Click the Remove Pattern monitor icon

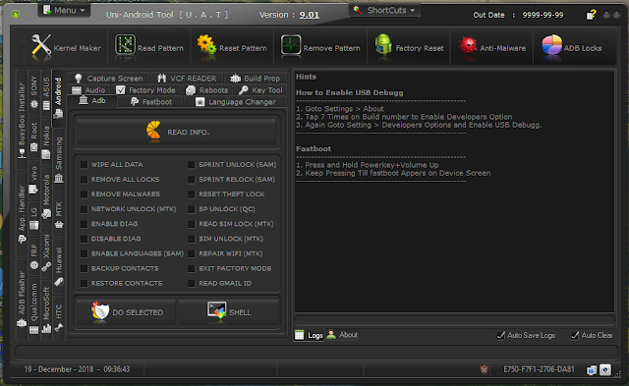(291, 44)
